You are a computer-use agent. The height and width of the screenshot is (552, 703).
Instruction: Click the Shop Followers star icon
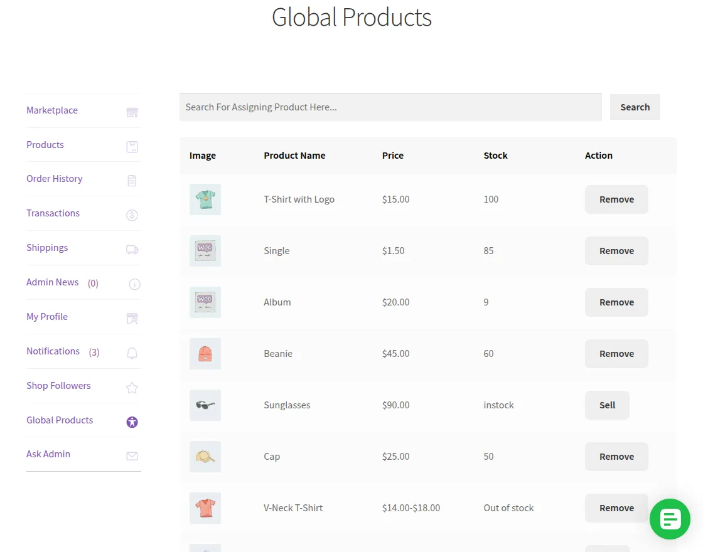[132, 388]
